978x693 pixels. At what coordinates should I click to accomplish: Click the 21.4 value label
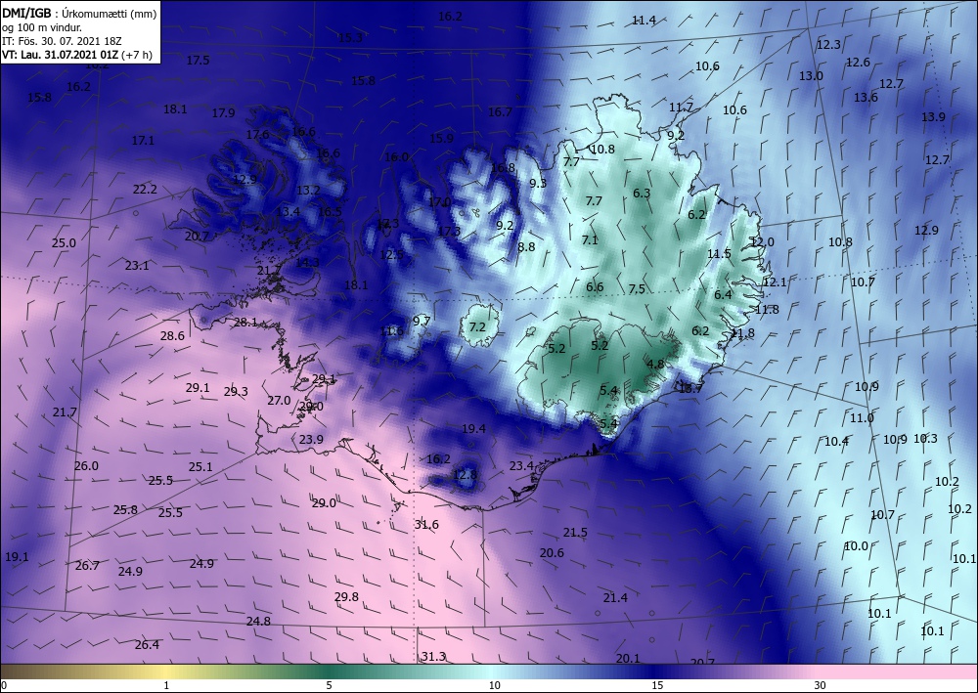pos(615,598)
